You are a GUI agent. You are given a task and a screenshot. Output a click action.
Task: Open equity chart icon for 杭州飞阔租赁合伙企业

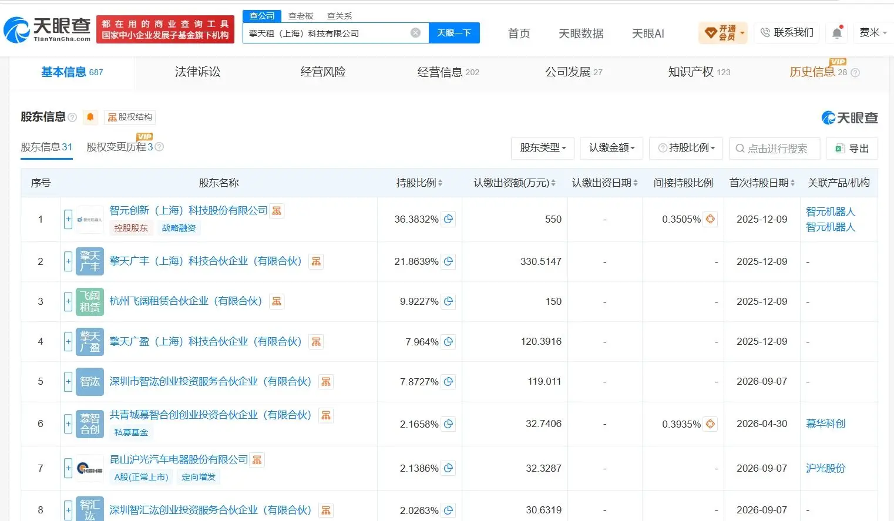(x=277, y=301)
